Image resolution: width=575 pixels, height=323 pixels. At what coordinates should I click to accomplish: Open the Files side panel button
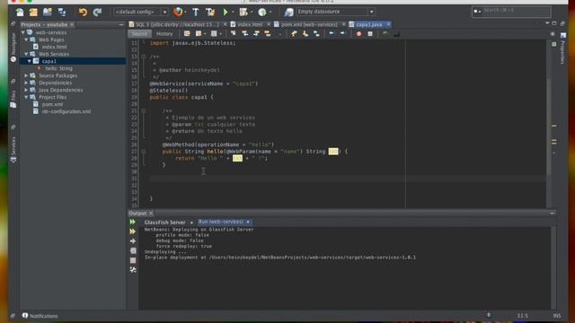(13, 99)
